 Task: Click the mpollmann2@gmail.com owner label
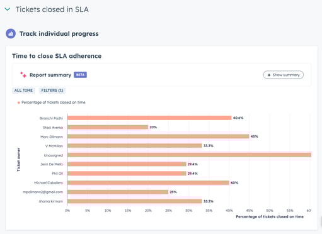pyautogui.click(x=43, y=192)
